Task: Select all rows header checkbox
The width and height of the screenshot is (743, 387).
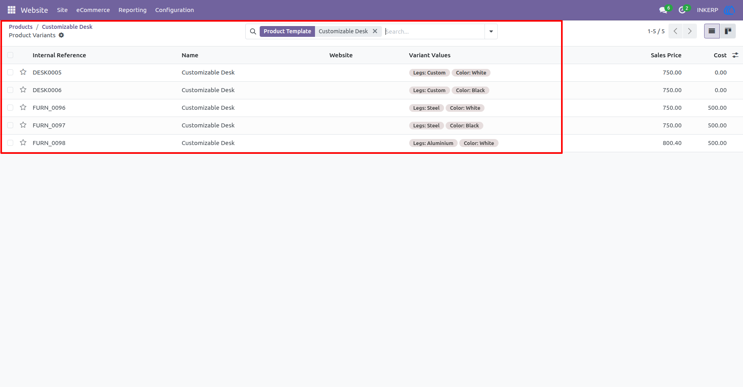Action: coord(10,55)
